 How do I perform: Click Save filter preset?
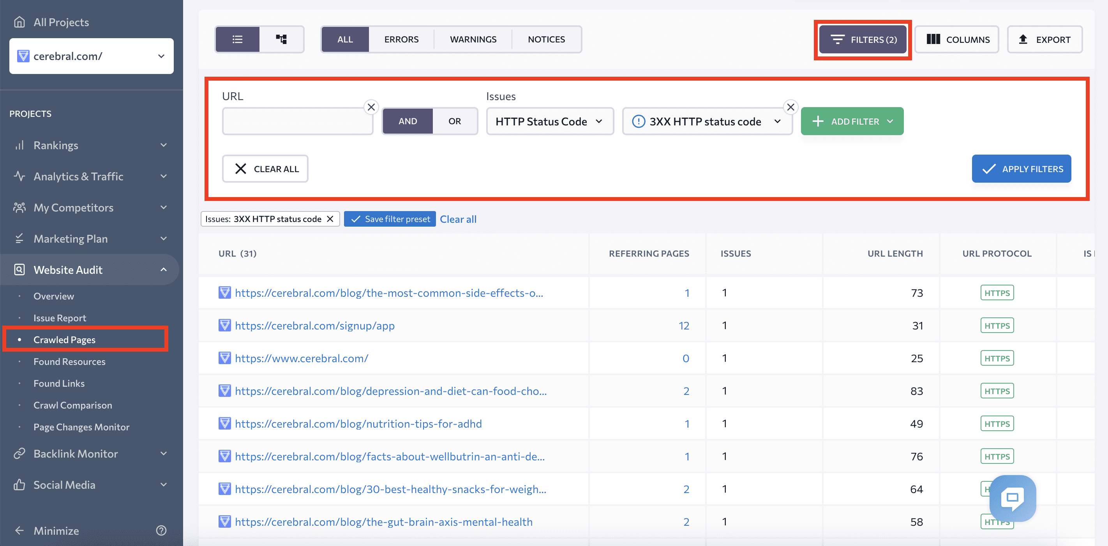[x=390, y=219]
